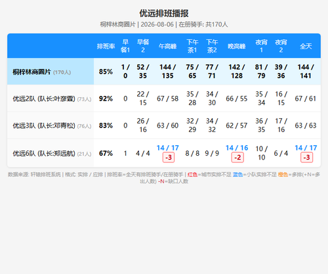
Task: Click the 83% schedule rate cell
Action: pos(106,126)
